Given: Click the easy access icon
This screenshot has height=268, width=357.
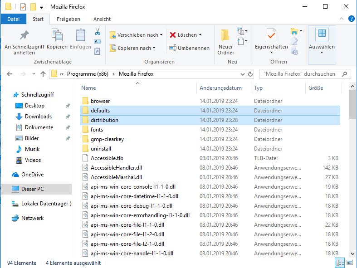Looking at the screenshot, I should pos(240,41).
